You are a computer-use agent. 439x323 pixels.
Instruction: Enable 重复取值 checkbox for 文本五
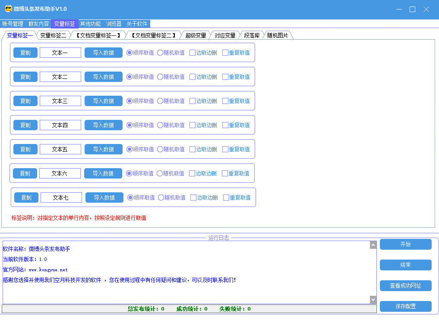tap(236, 149)
